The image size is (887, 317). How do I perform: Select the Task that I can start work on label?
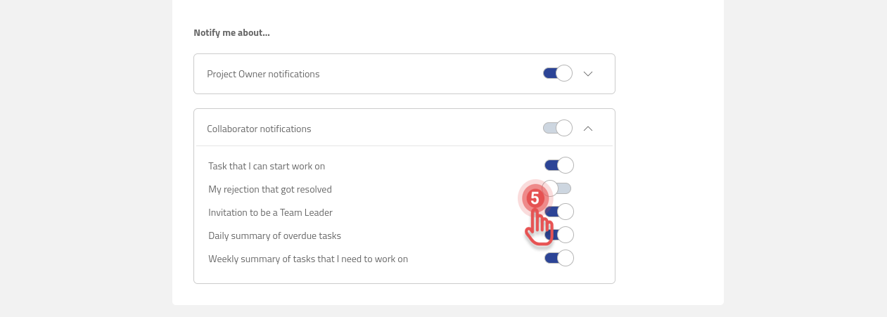pyautogui.click(x=267, y=166)
